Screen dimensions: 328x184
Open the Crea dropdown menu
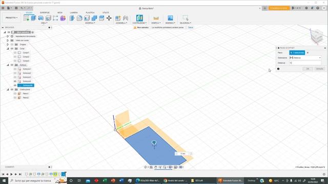(x=44, y=23)
